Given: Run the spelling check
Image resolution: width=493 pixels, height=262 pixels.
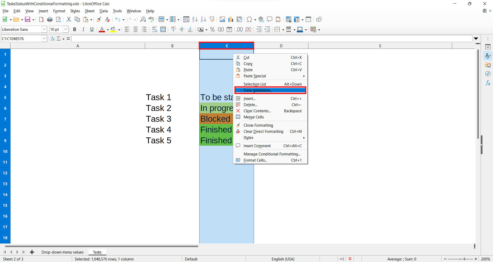Looking at the screenshot, I should [151, 20].
